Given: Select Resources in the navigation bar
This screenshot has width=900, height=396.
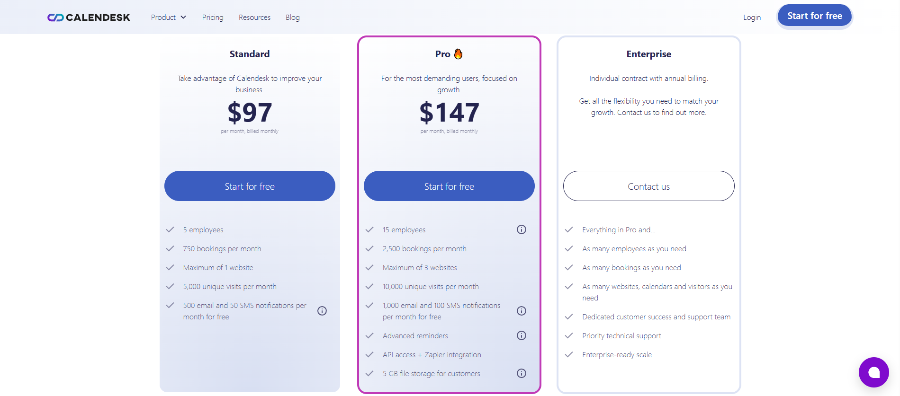Looking at the screenshot, I should click(254, 17).
